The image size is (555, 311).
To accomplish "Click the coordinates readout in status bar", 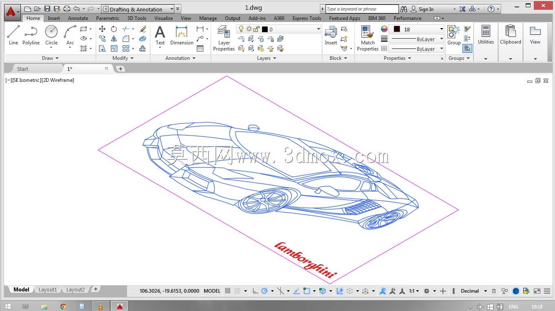I will (170, 291).
